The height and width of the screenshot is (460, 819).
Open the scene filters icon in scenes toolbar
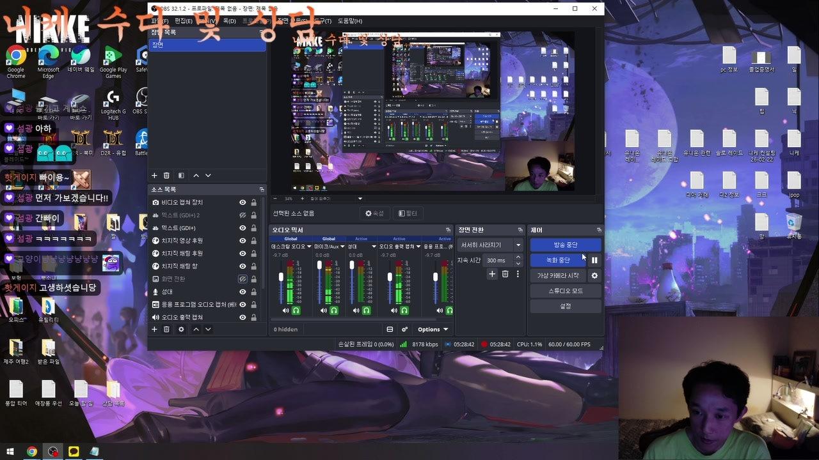181,176
